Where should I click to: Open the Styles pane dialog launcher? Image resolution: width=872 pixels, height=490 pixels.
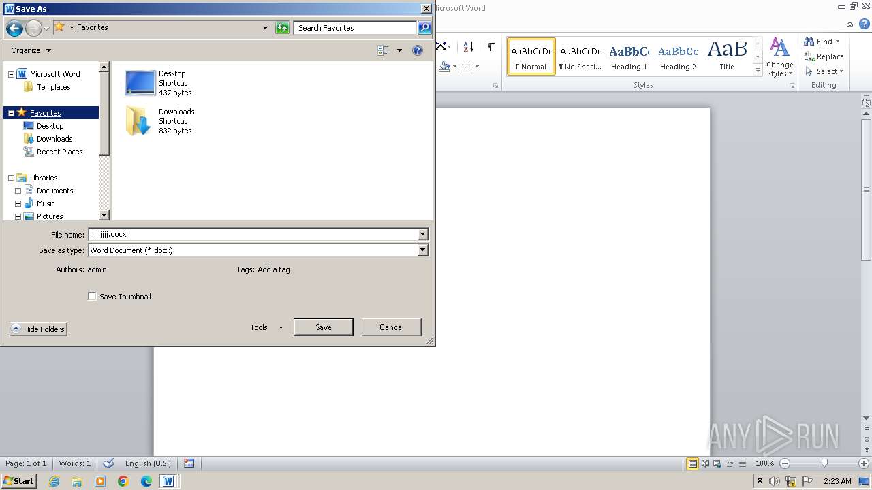pos(792,86)
